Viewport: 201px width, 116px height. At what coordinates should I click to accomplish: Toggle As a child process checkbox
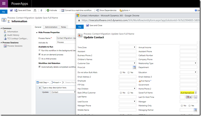tap(39, 58)
